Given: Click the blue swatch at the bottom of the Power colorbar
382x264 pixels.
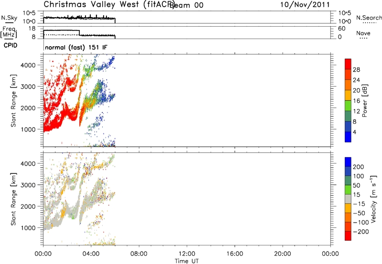Looking at the screenshot, I should click(348, 137).
